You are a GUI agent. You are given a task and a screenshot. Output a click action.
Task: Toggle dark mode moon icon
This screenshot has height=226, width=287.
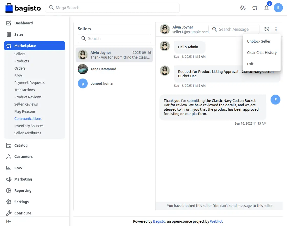243,8
